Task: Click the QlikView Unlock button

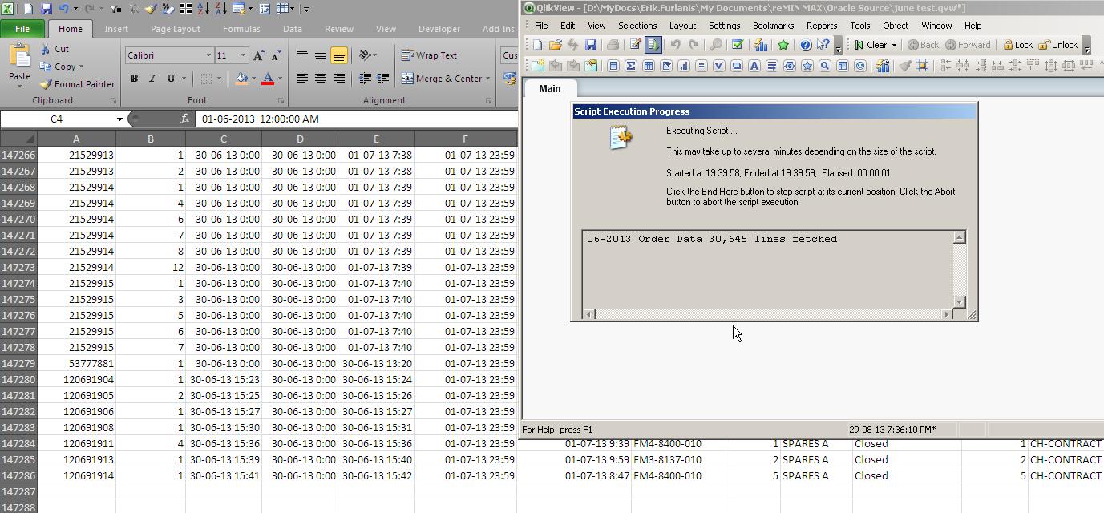Action: (x=1058, y=45)
